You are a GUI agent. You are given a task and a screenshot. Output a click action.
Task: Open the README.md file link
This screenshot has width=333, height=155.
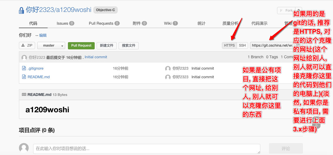(x=39, y=77)
